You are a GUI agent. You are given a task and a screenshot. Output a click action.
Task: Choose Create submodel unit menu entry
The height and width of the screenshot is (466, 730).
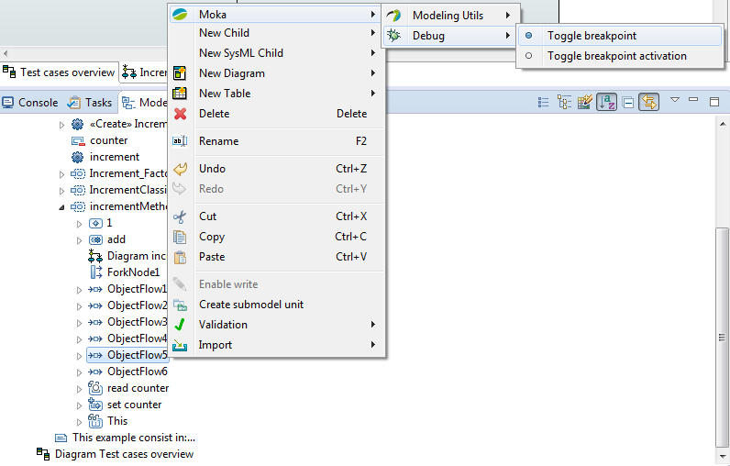278,305
